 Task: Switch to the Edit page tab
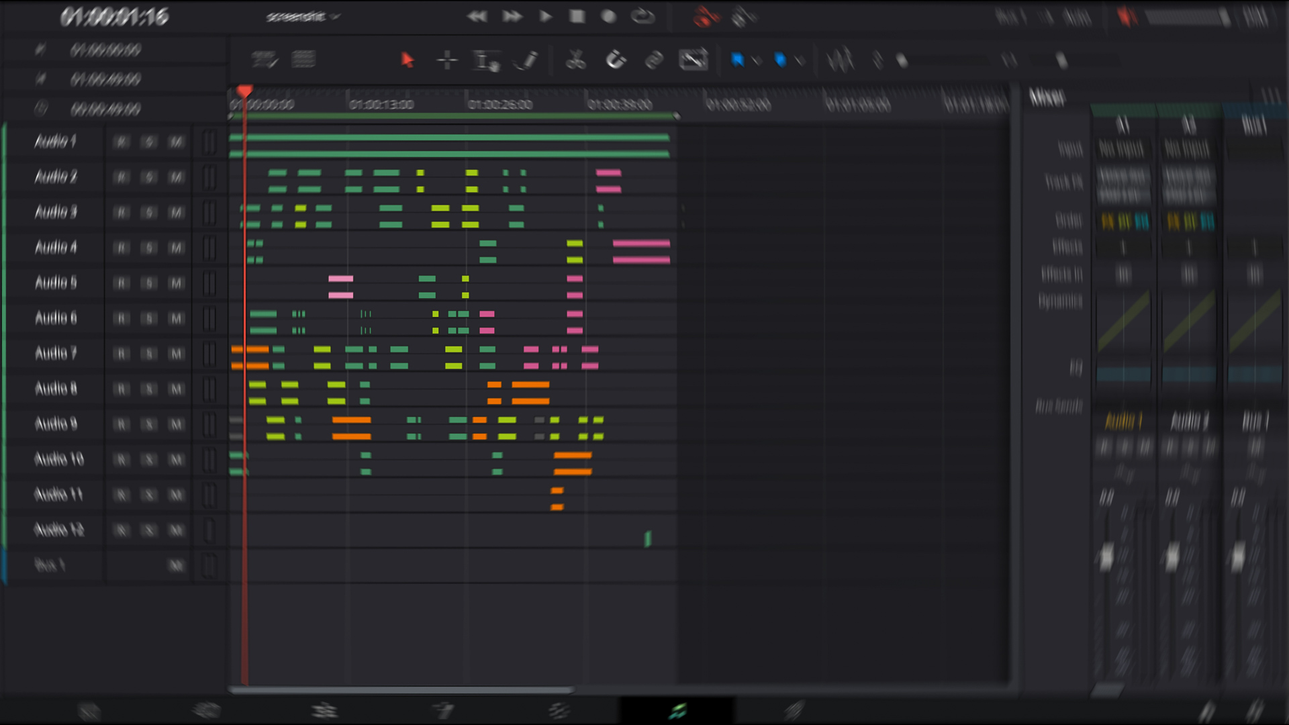[x=324, y=710]
